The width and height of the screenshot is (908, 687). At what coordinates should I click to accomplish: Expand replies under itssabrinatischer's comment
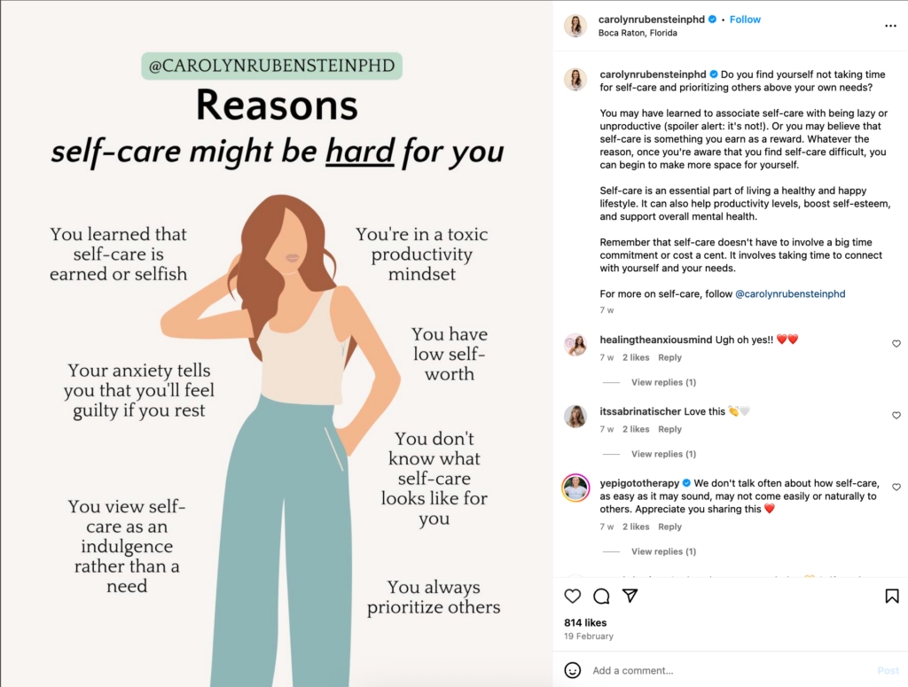coord(662,453)
